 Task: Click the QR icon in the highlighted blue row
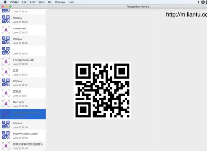pos(6,114)
